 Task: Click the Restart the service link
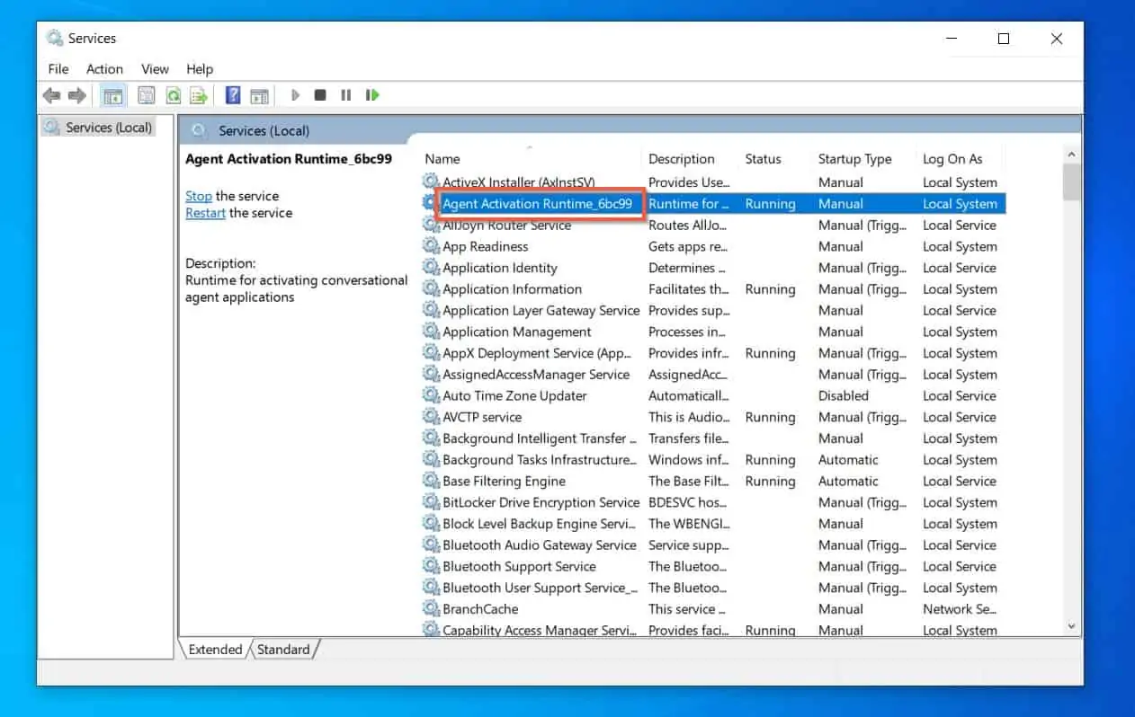[205, 213]
